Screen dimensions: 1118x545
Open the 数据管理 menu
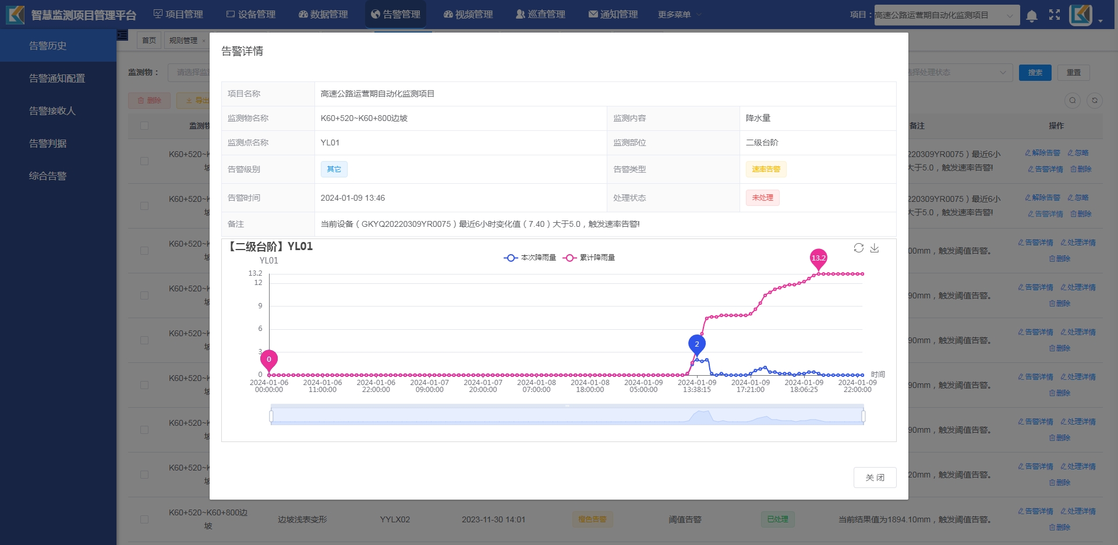coord(323,15)
